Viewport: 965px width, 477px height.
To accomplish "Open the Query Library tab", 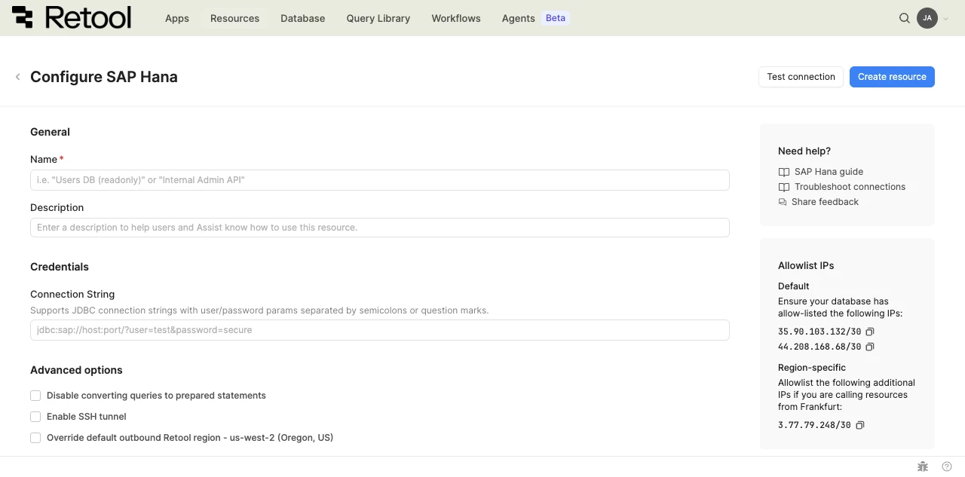I will (378, 18).
